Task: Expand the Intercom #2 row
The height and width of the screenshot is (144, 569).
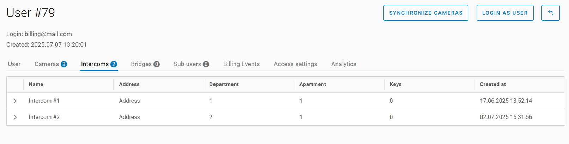Action: 15,117
